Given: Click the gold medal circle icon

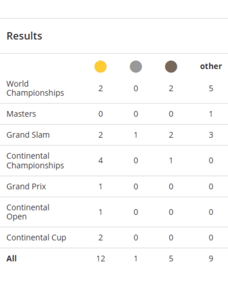Looking at the screenshot, I should [100, 67].
